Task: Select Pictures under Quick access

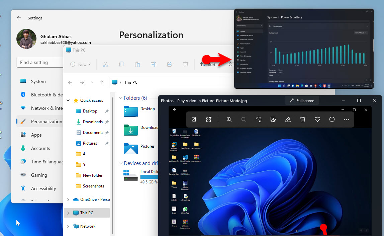Action: click(90, 143)
